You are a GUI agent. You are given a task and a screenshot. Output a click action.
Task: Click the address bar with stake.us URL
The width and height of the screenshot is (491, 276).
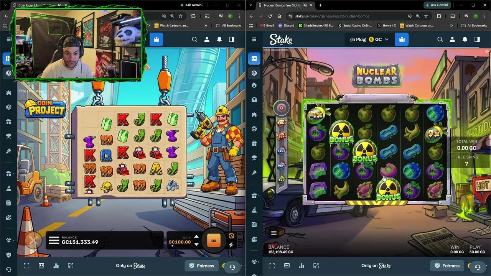tap(345, 16)
